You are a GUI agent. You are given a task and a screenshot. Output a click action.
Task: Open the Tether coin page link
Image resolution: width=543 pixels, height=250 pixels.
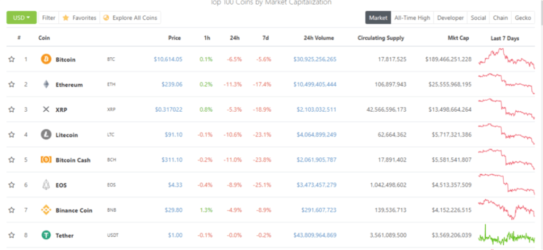click(65, 236)
